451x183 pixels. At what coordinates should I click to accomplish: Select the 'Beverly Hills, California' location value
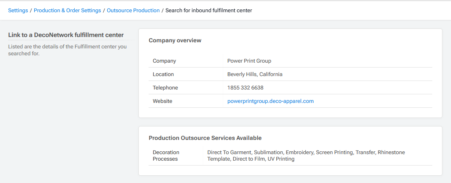(255, 74)
